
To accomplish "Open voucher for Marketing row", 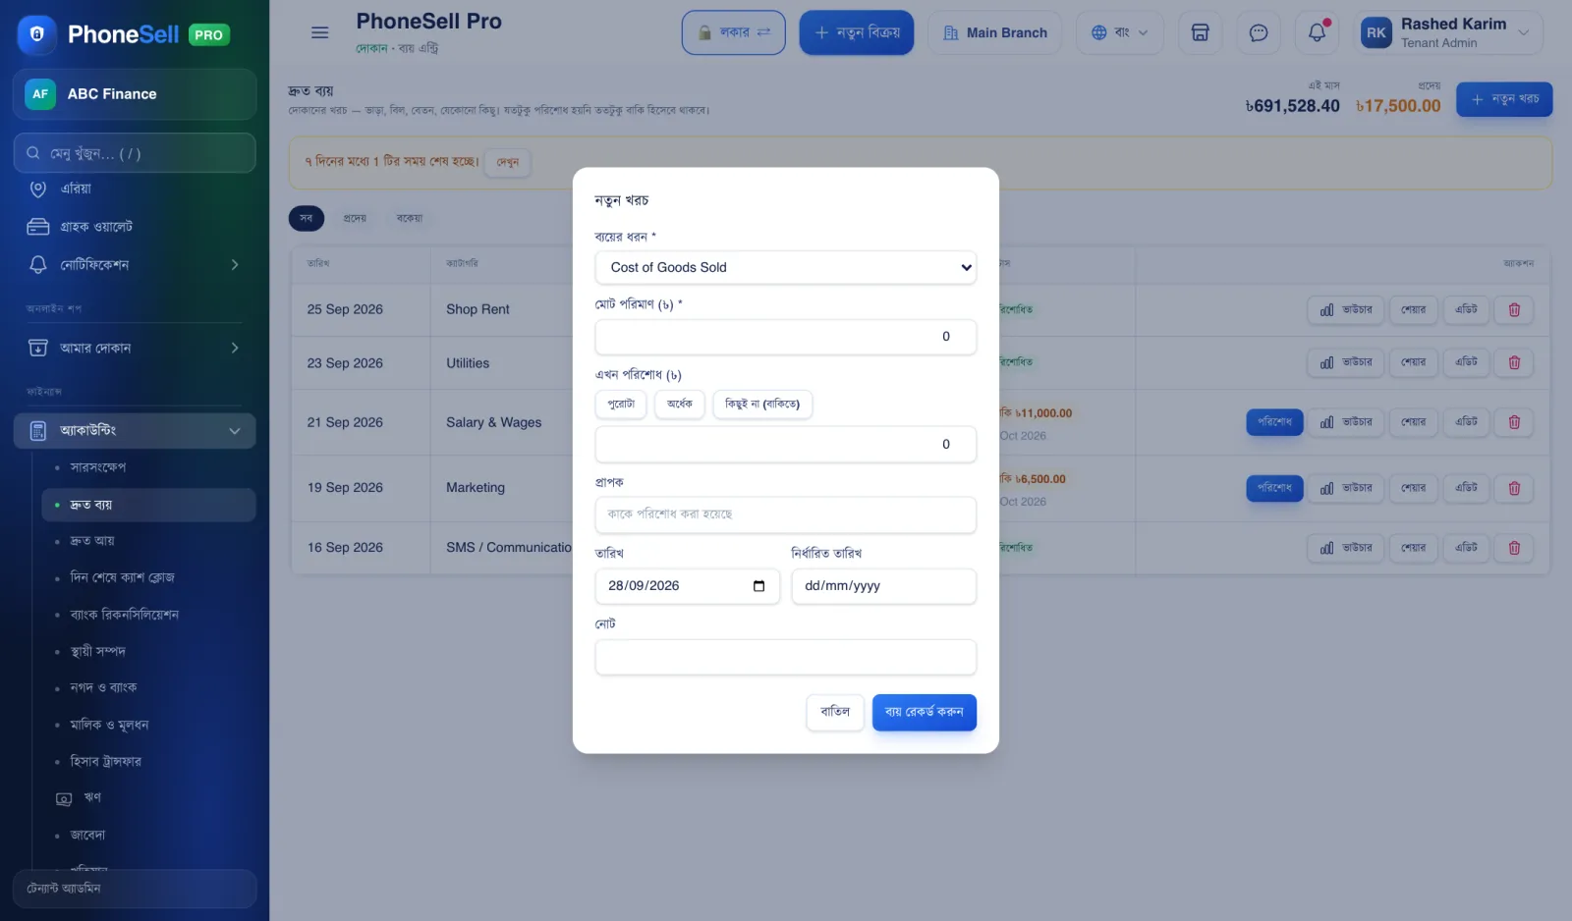I will point(1345,488).
